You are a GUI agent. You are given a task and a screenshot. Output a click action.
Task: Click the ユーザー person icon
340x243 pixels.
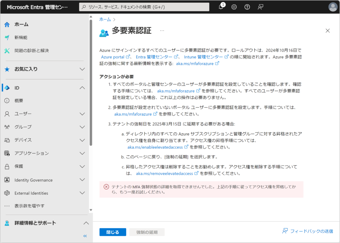(x=7, y=114)
